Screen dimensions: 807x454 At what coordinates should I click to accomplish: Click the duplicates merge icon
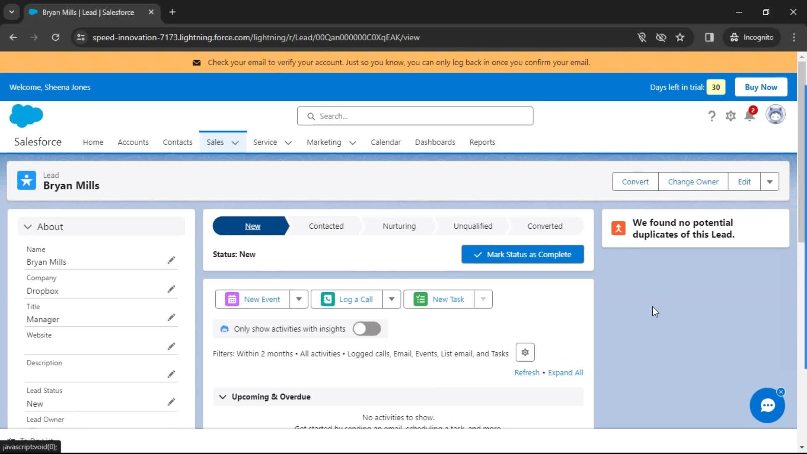click(618, 228)
